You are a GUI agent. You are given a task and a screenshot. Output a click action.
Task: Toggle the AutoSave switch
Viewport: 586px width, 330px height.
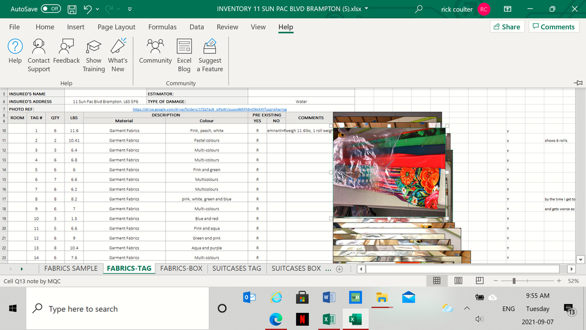point(51,9)
